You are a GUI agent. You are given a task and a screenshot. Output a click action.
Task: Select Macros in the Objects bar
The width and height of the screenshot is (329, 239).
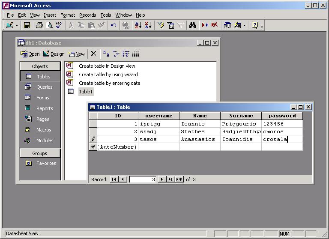pyautogui.click(x=40, y=130)
